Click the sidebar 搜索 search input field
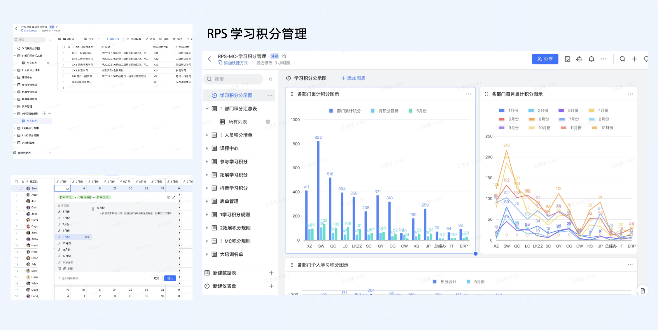This screenshot has width=658, height=330. coord(233,79)
